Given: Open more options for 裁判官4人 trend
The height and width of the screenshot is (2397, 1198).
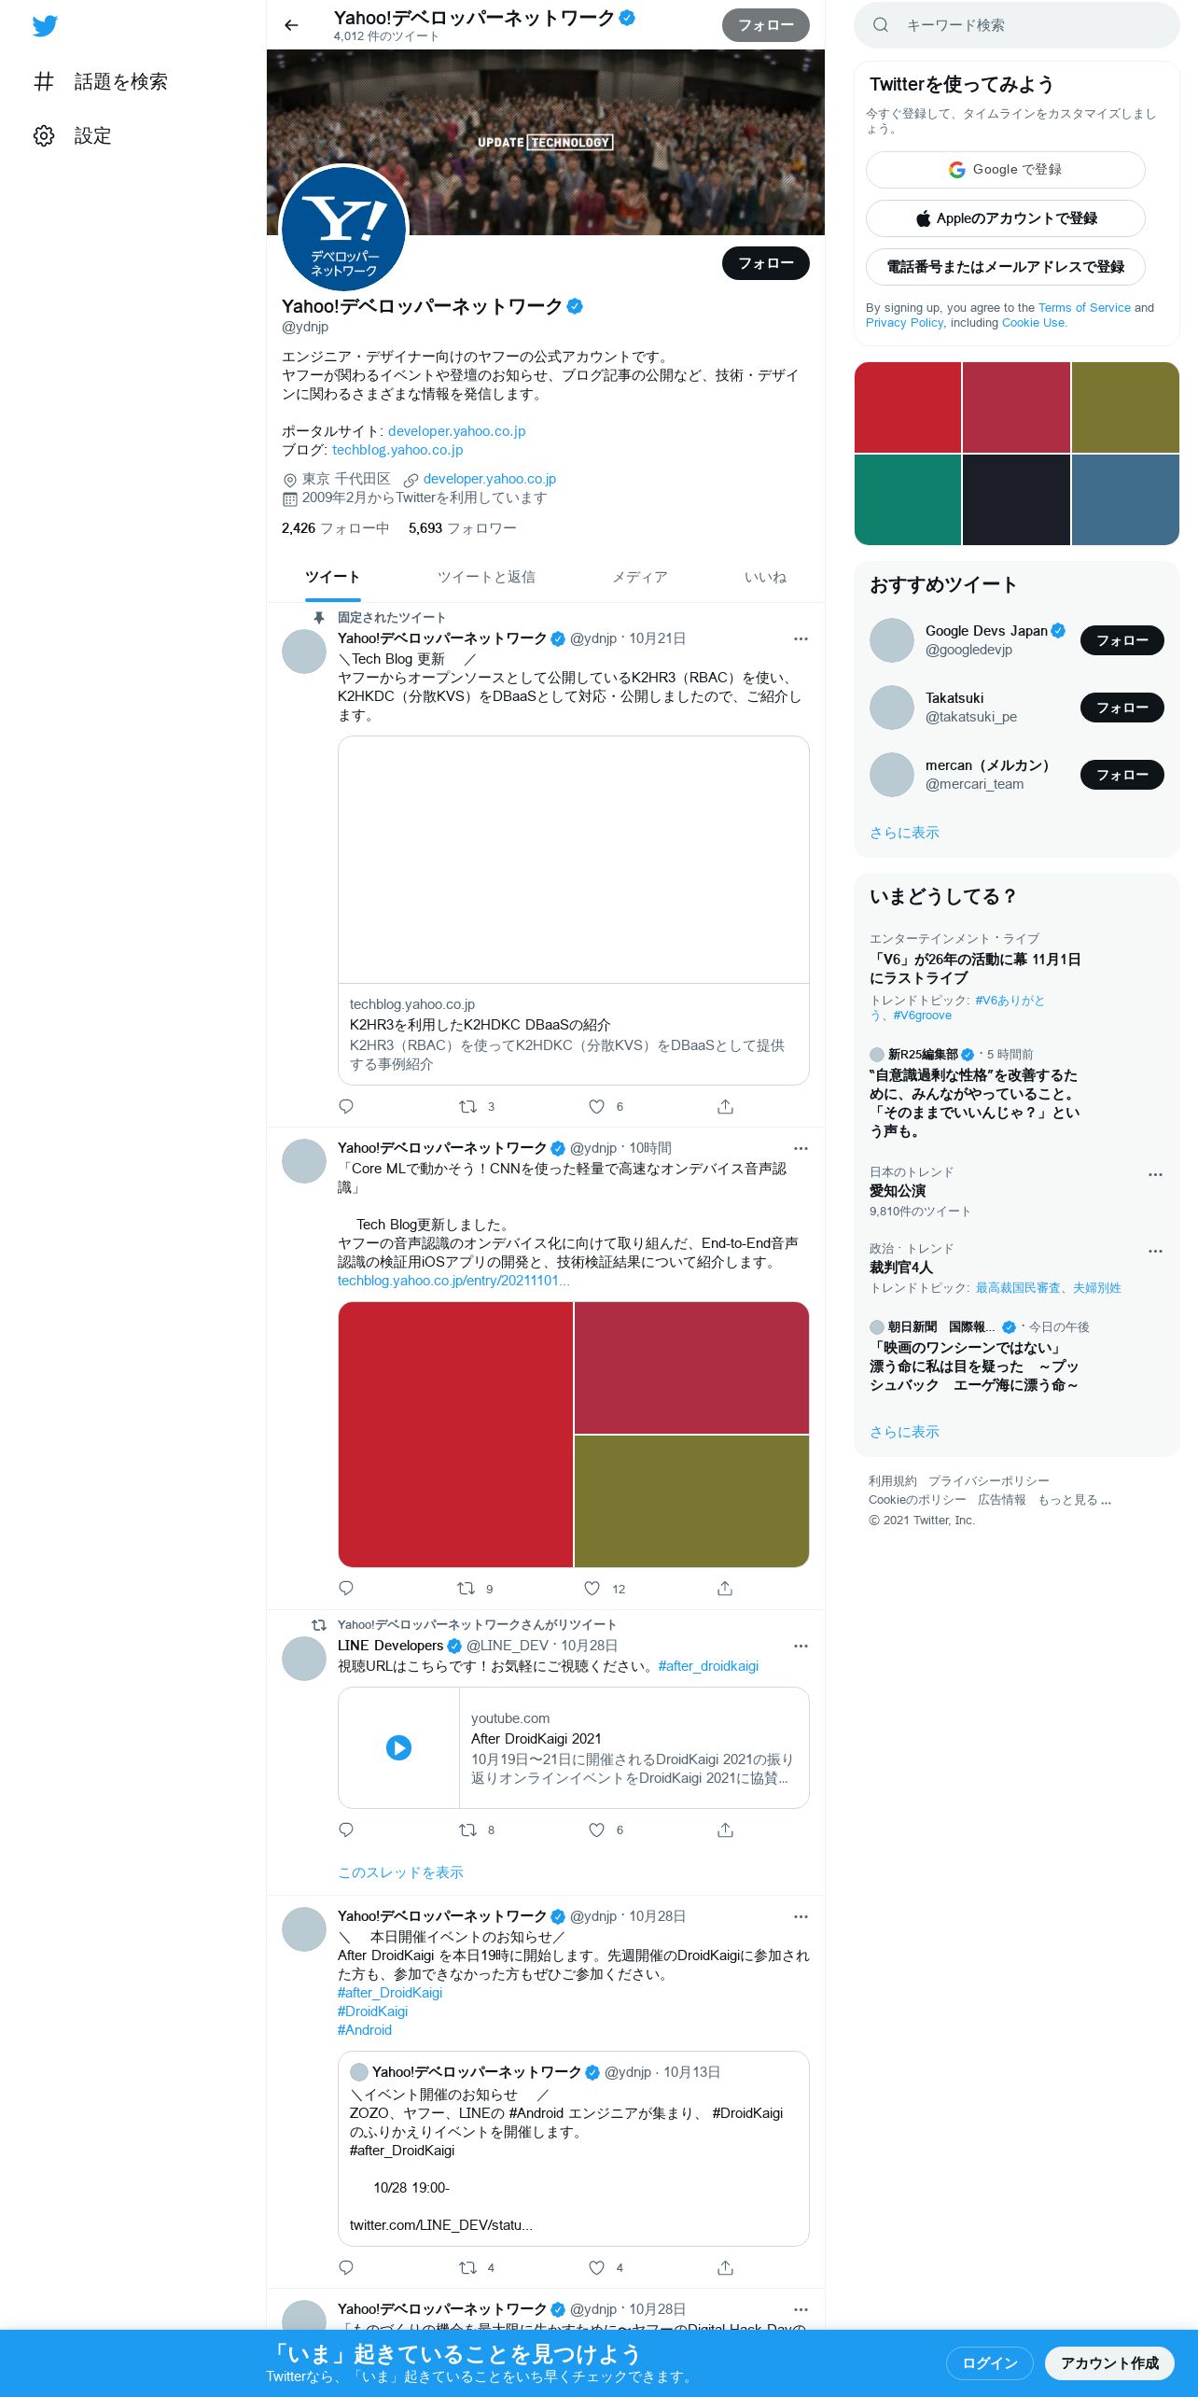Looking at the screenshot, I should point(1155,1251).
